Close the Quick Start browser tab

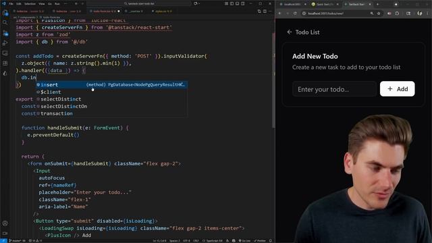[x=337, y=5]
